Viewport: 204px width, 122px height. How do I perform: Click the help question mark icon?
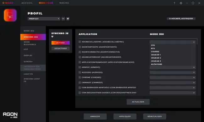[174, 3]
